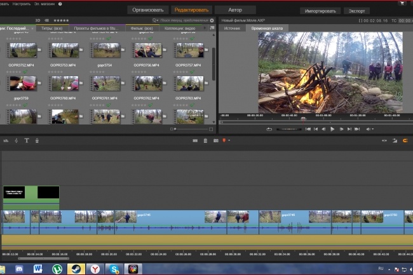Click the preview scrubber playhead
The image size is (413, 275).
[x=303, y=120]
